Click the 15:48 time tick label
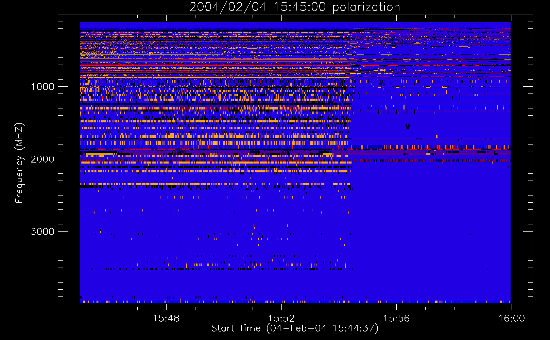The width and height of the screenshot is (550, 340). pyautogui.click(x=166, y=319)
